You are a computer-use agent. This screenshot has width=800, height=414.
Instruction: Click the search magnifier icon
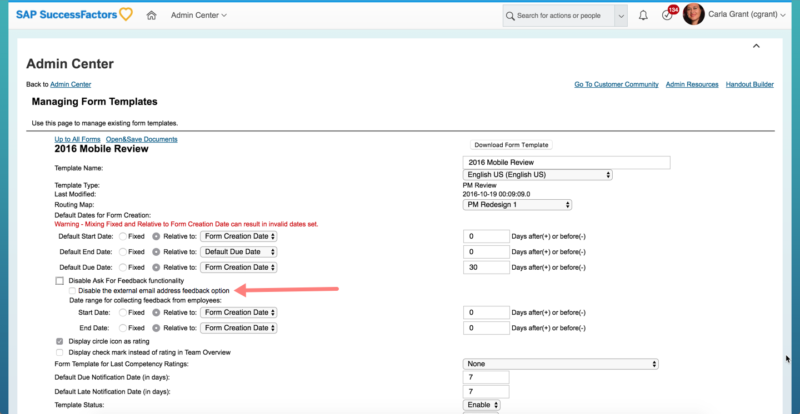510,16
